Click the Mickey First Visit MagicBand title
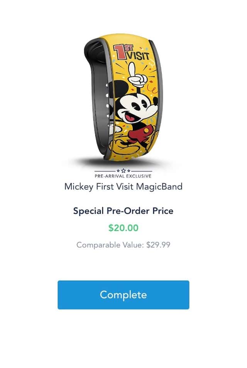Image resolution: width=247 pixels, height=368 pixels. tap(123, 187)
